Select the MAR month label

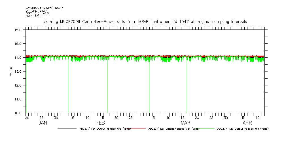click(x=186, y=123)
